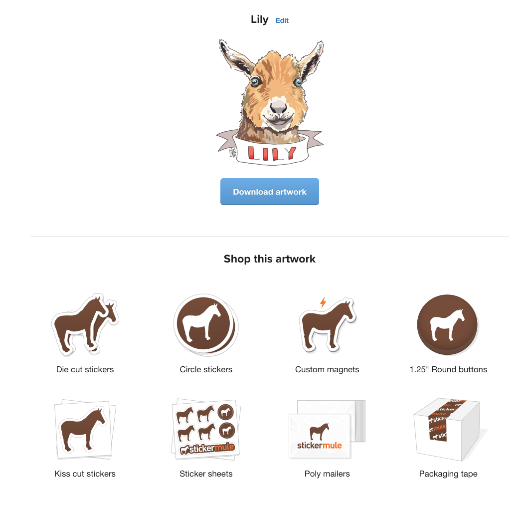Screen dimensions: 527x508
Task: Open the Die cut stickers text link
Action: 85,369
